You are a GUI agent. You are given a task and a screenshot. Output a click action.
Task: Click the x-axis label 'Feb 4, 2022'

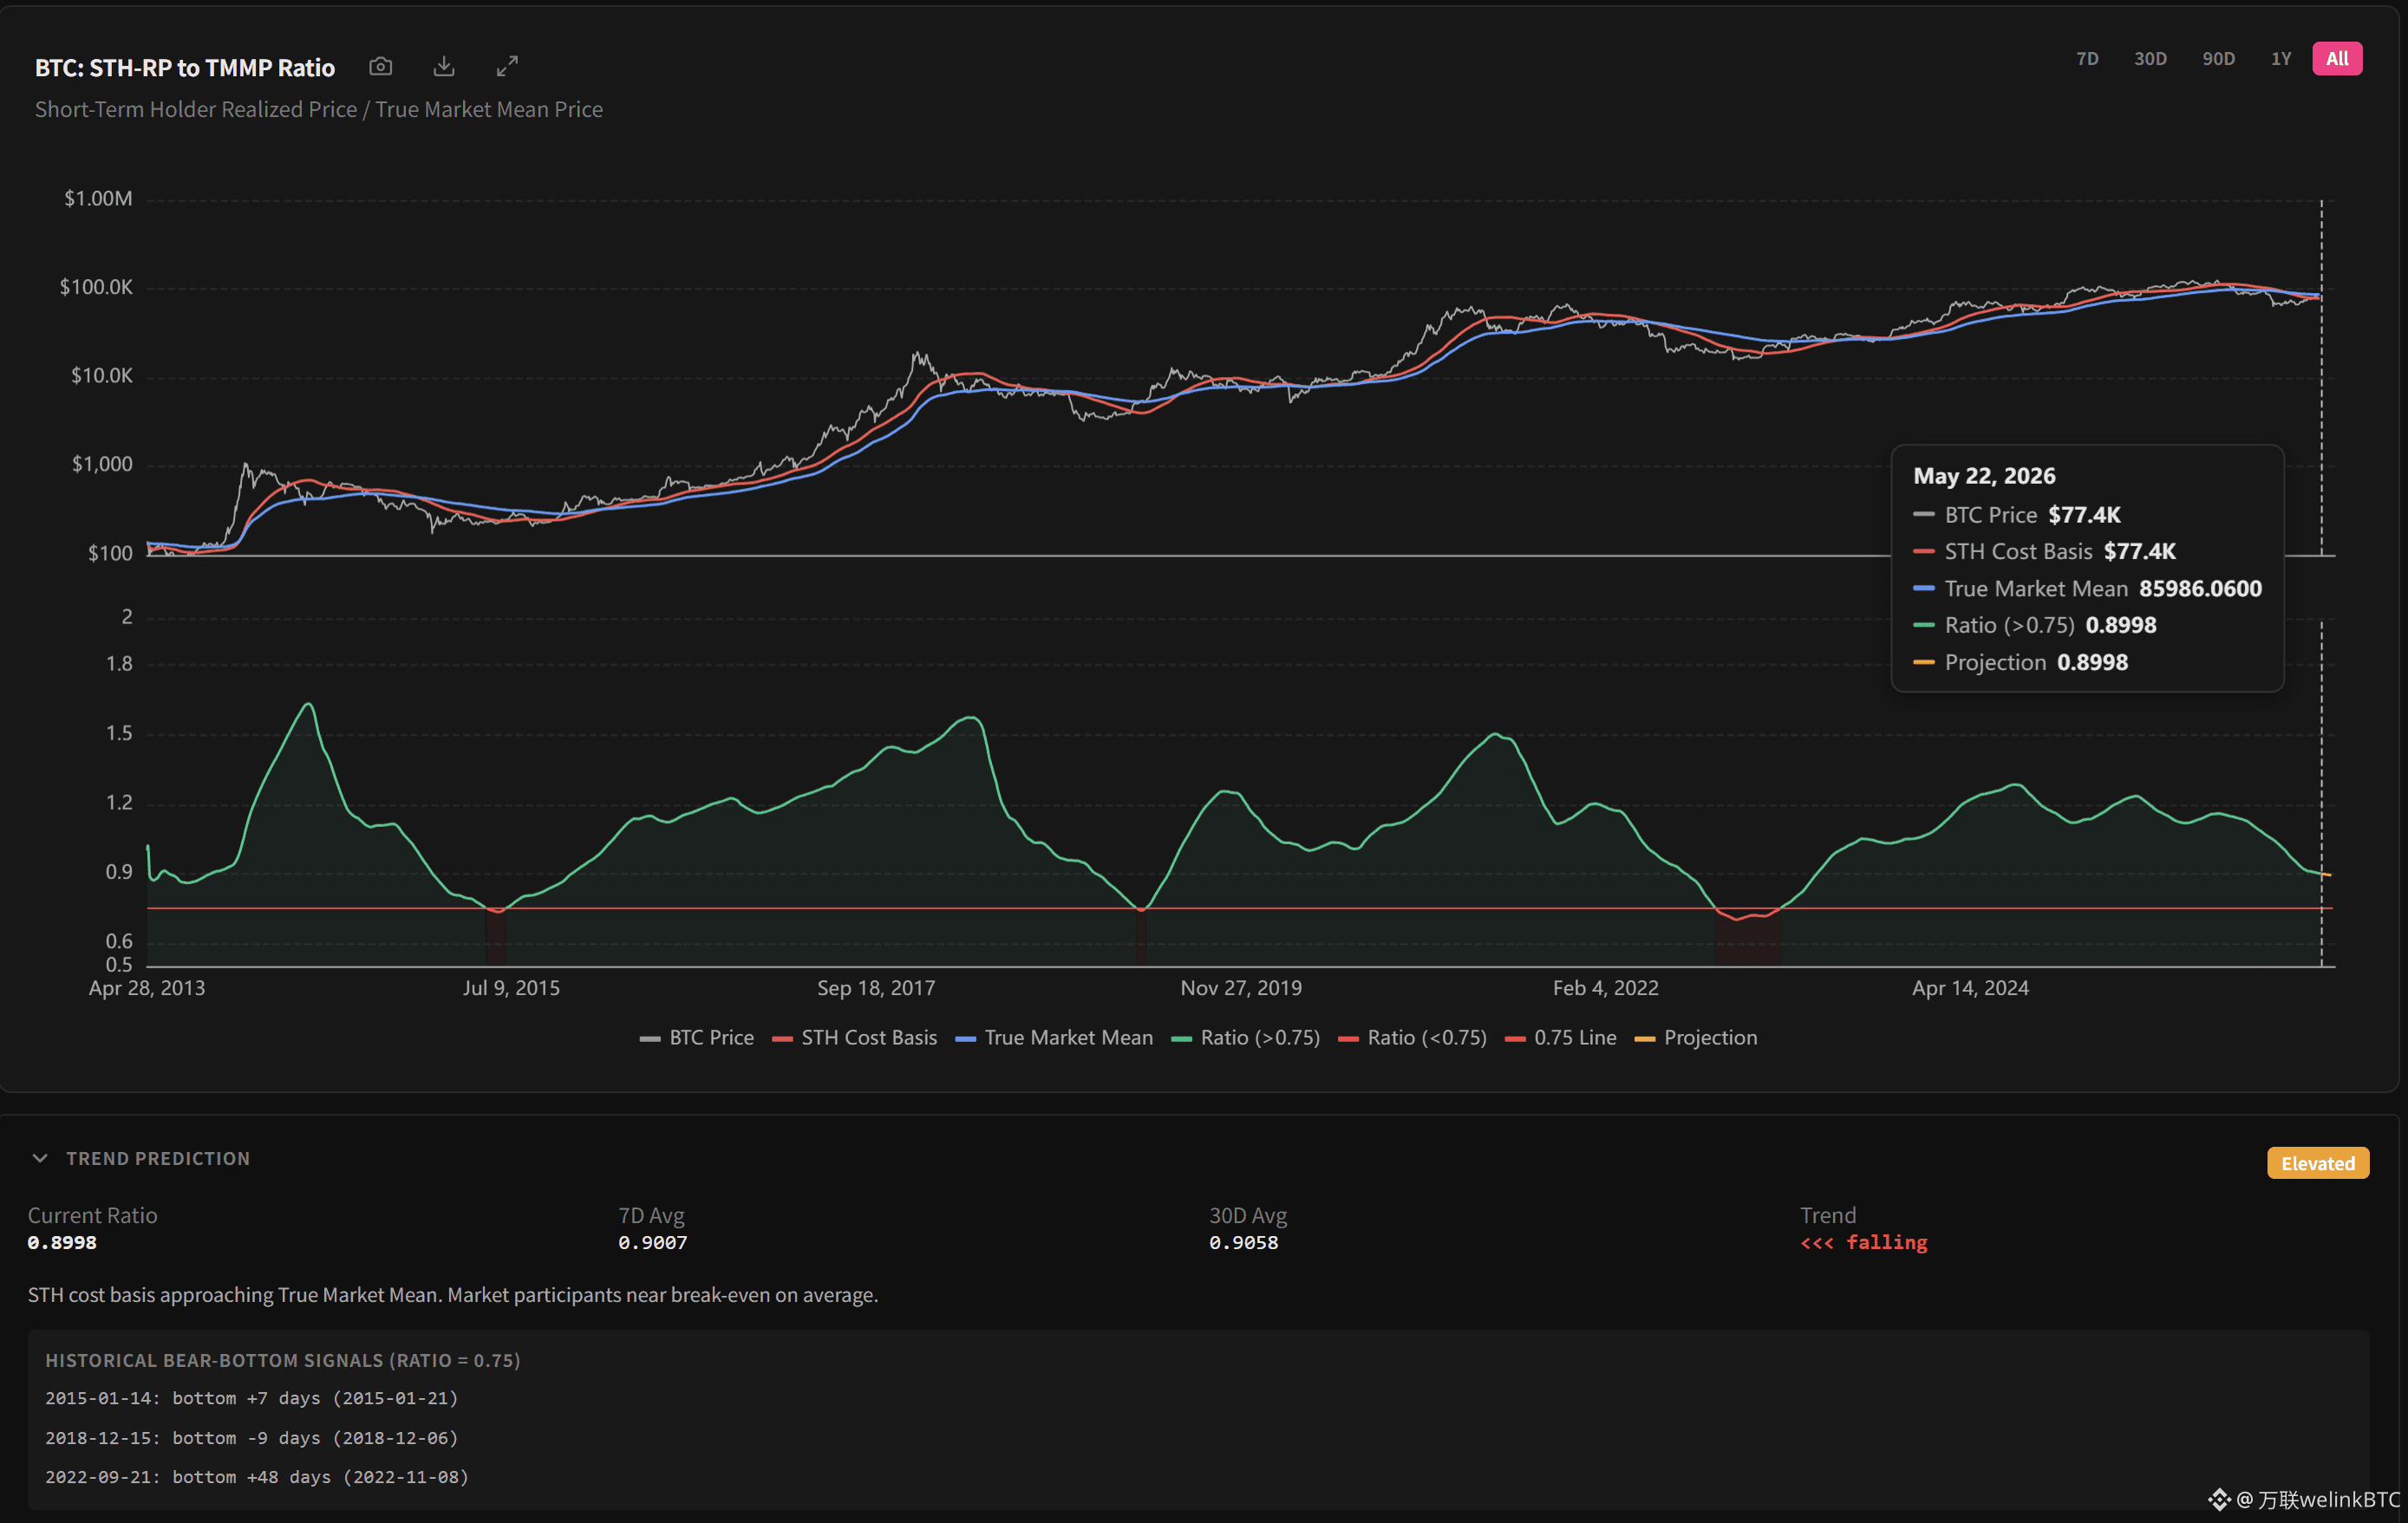point(1606,988)
